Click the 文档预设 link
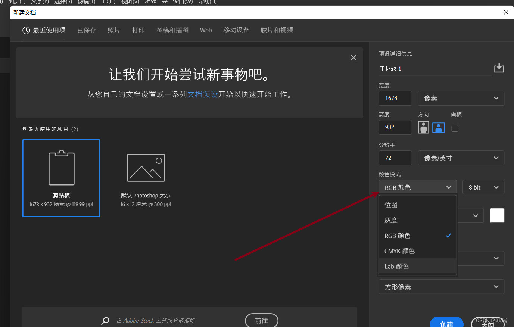Viewport: 514px width, 327px height. coord(203,94)
